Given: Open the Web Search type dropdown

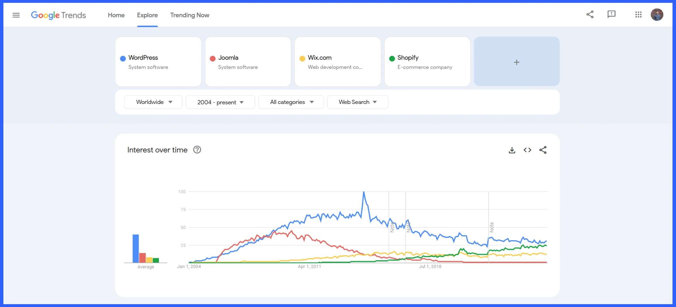Looking at the screenshot, I should click(x=358, y=102).
